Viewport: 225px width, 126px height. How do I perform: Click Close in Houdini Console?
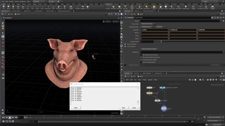click(x=134, y=108)
